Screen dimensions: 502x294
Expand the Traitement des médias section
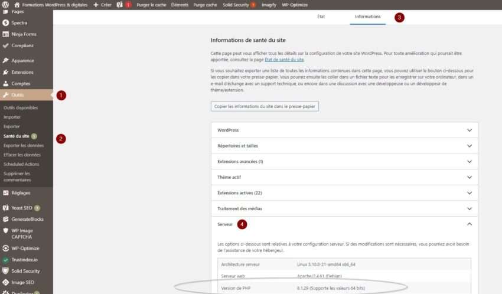[344, 208]
